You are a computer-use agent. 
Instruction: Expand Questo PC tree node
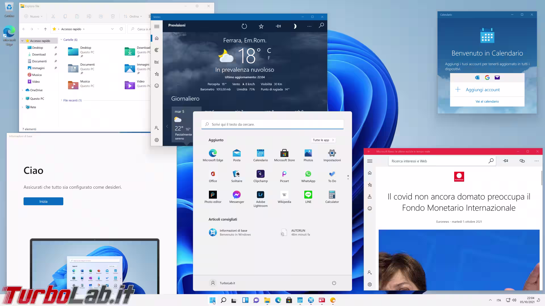coord(22,99)
